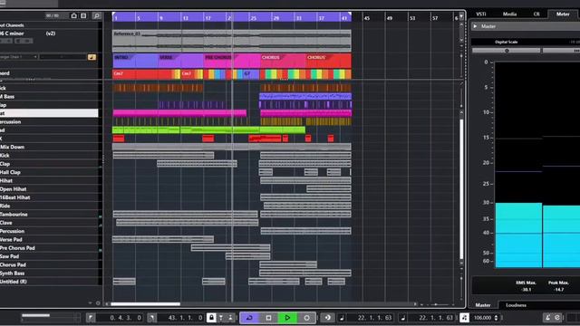Toggle the punch lock icon in transport

(211, 318)
